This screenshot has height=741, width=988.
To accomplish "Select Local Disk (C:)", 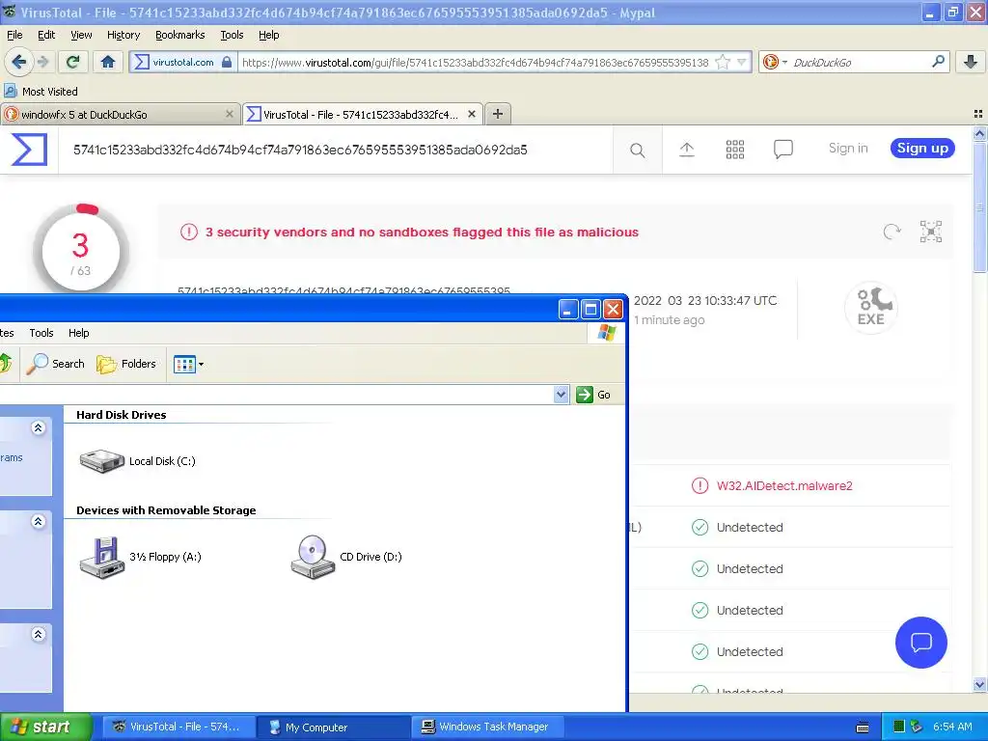I will point(137,461).
